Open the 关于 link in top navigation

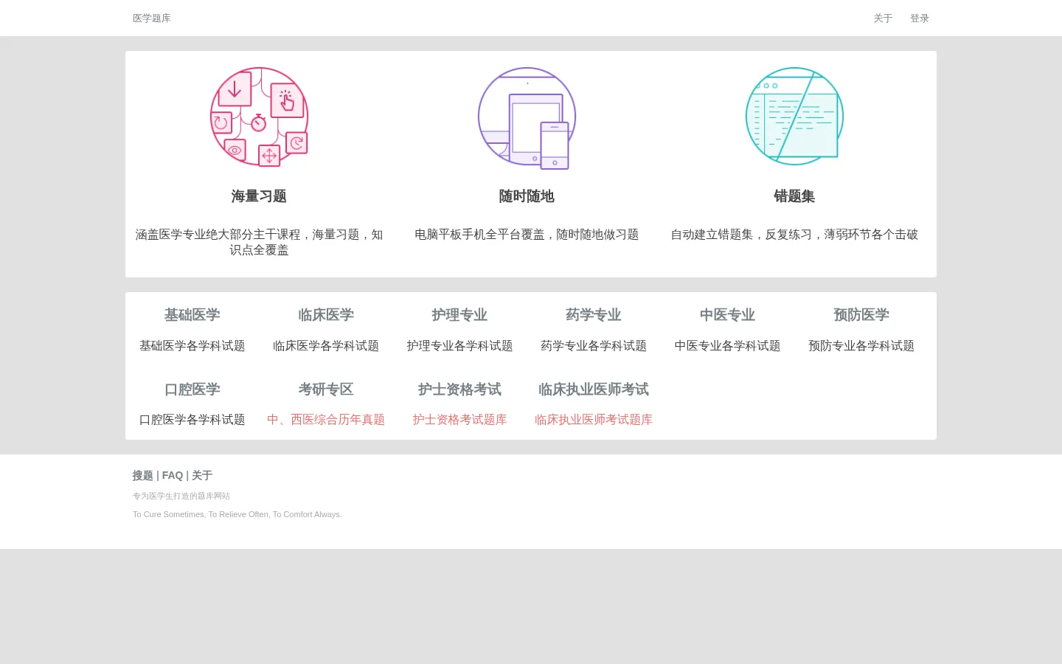coord(883,18)
